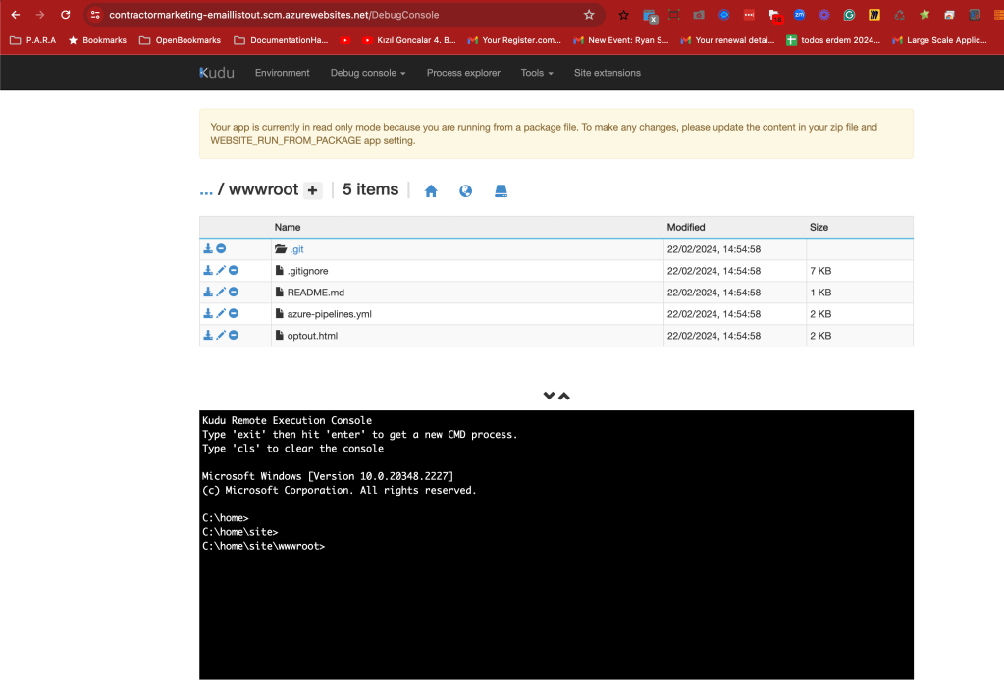Open the system drive icon
Viewport: 1004px width, 692px height.
tap(501, 190)
